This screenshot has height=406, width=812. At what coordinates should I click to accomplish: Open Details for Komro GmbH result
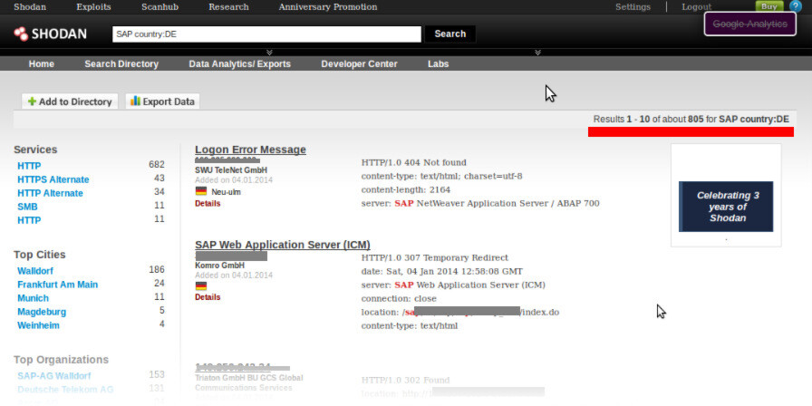pos(208,297)
